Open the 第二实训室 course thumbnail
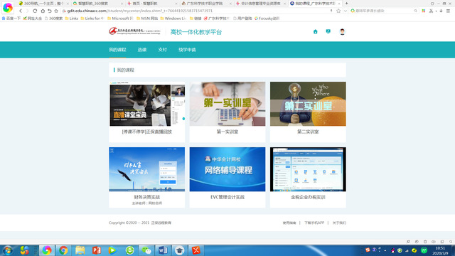This screenshot has width=455, height=256. click(308, 104)
